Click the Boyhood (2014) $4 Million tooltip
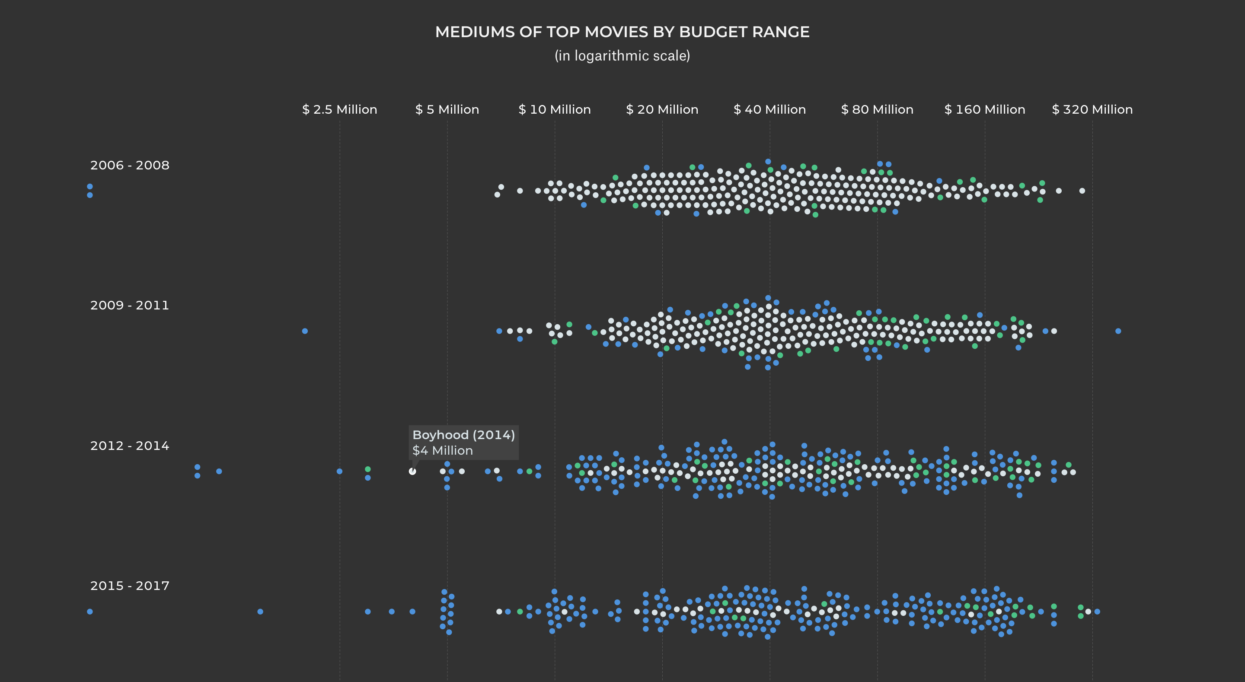This screenshot has height=682, width=1245. pos(463,442)
